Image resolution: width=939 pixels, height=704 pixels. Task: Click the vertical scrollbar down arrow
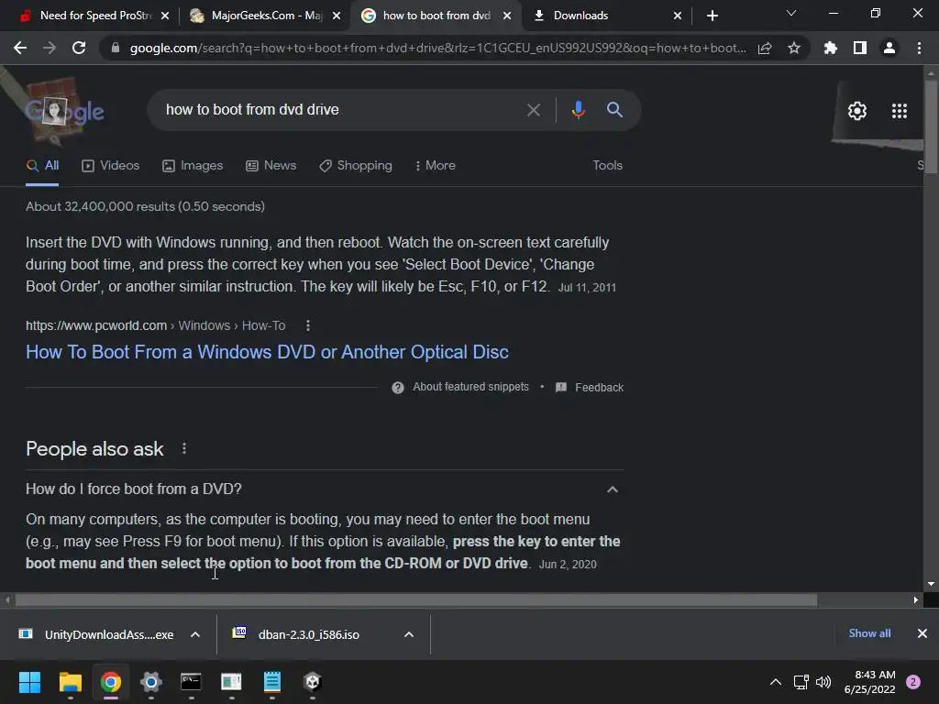click(x=931, y=584)
